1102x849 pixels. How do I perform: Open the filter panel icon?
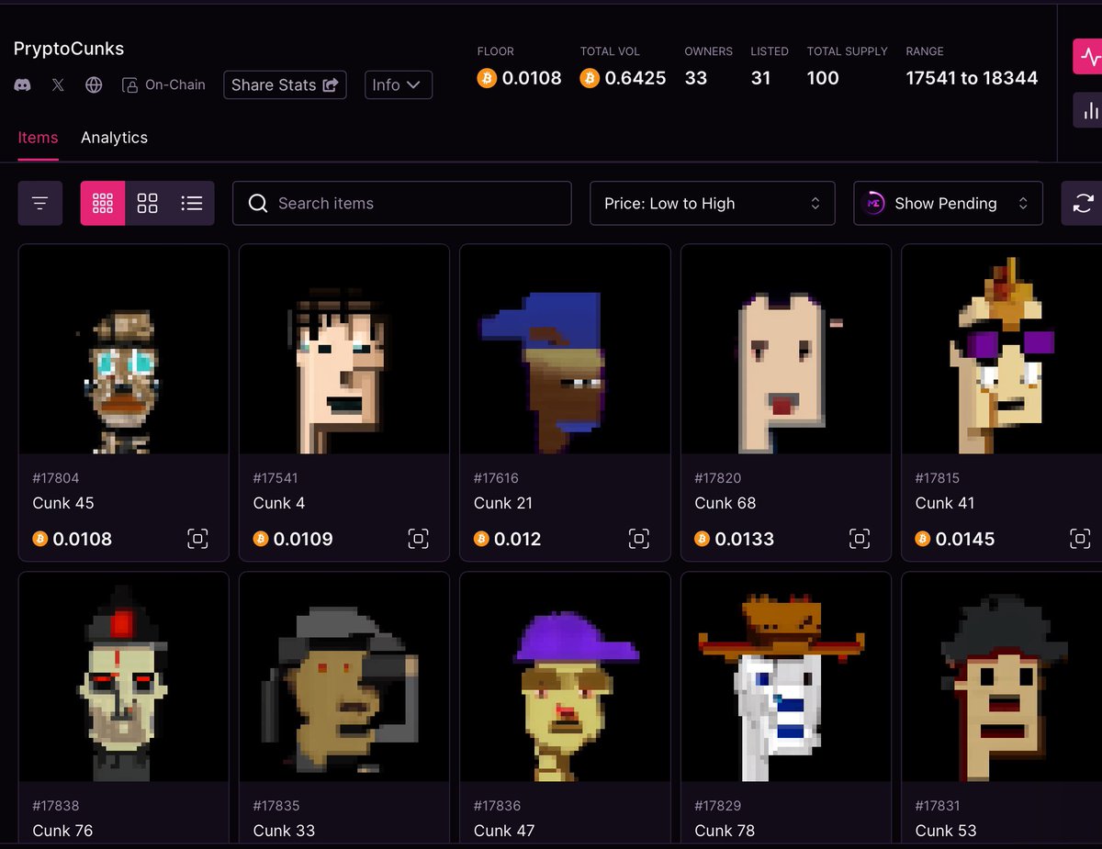(40, 203)
